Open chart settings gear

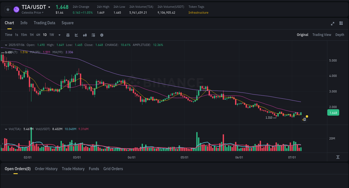[102, 35]
